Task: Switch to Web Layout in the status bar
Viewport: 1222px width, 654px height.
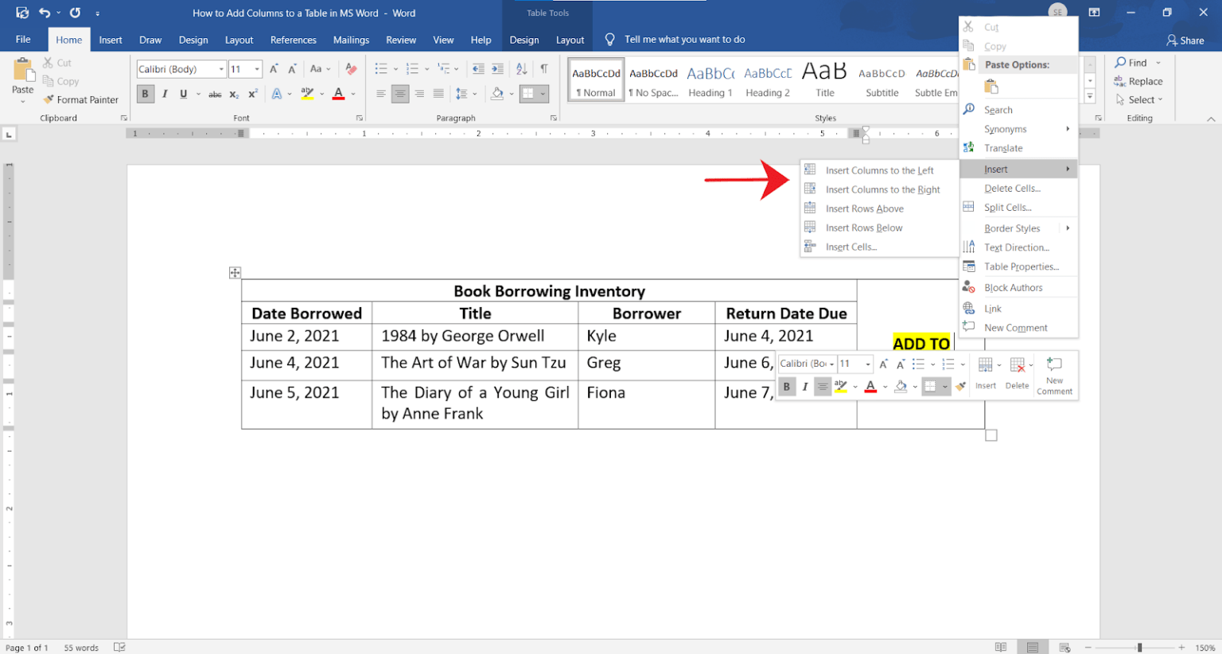Action: 1064,647
